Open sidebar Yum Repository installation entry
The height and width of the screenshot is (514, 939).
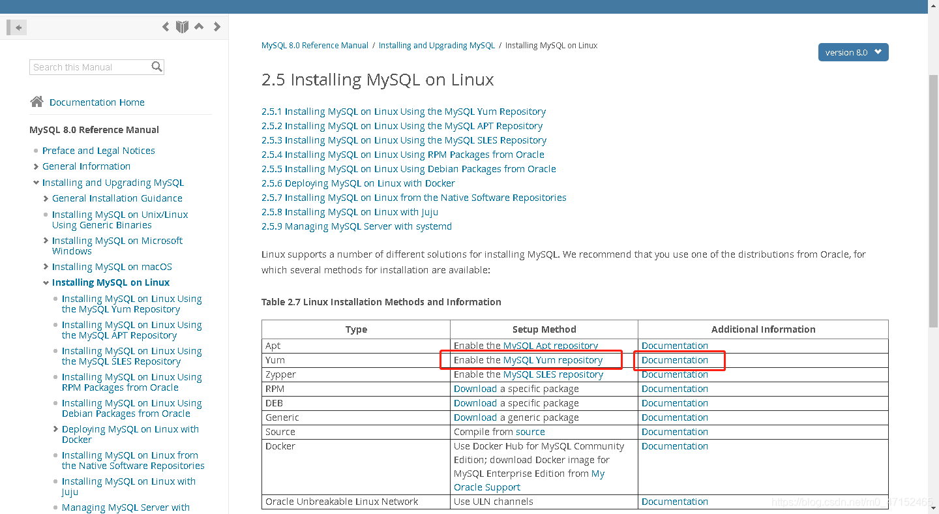pyautogui.click(x=132, y=304)
